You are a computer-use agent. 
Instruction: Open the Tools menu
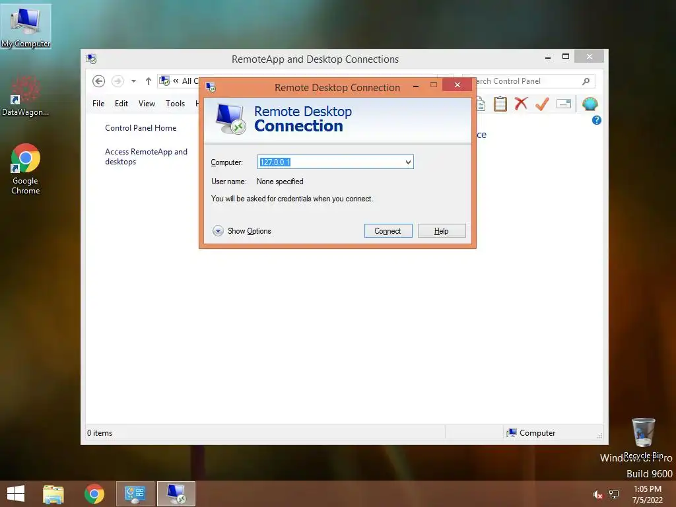(x=175, y=104)
